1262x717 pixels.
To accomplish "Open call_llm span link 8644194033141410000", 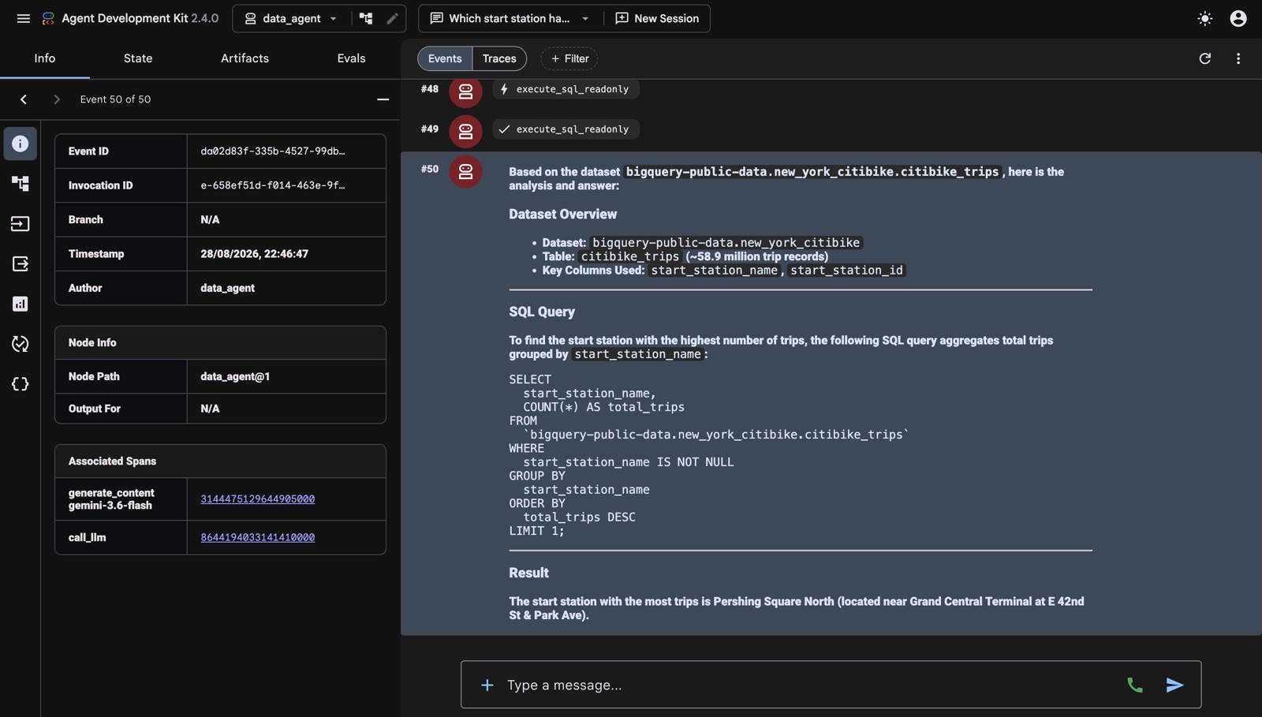I will 257,537.
